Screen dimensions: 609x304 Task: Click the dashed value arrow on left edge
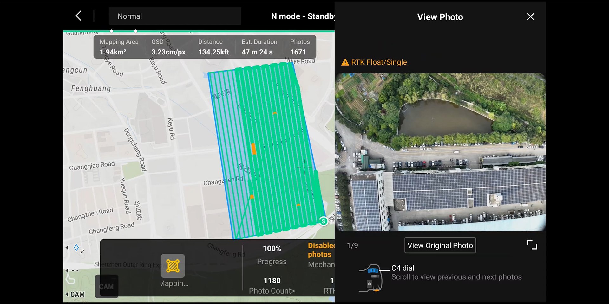72,270
